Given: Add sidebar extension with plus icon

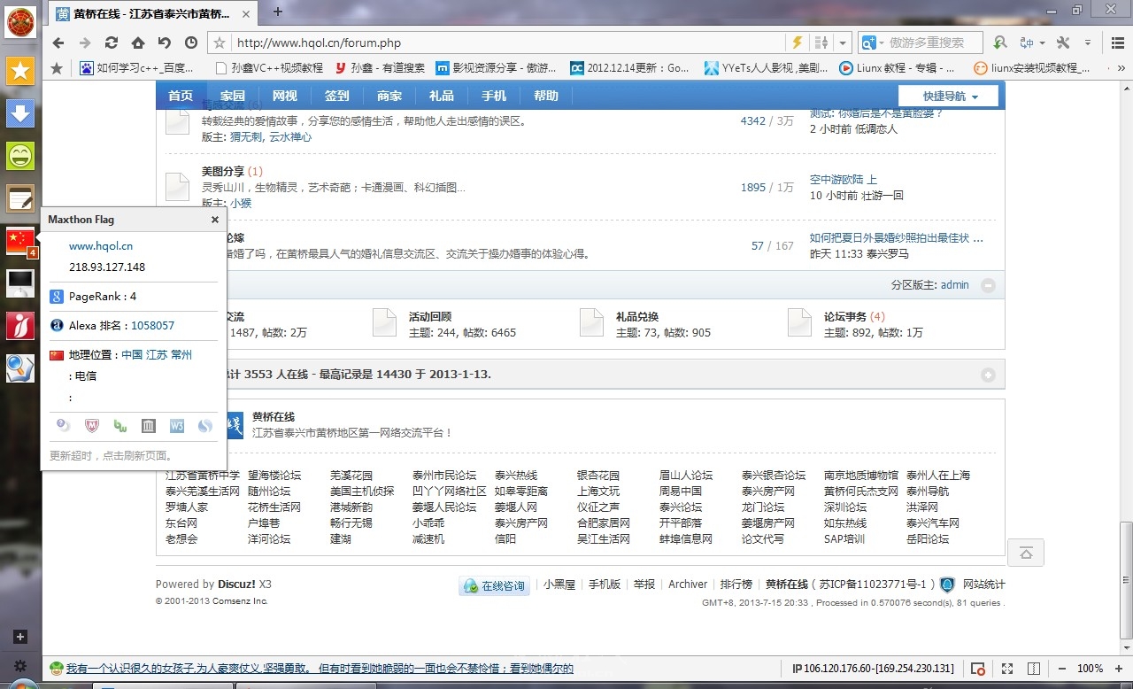Looking at the screenshot, I should [x=20, y=637].
